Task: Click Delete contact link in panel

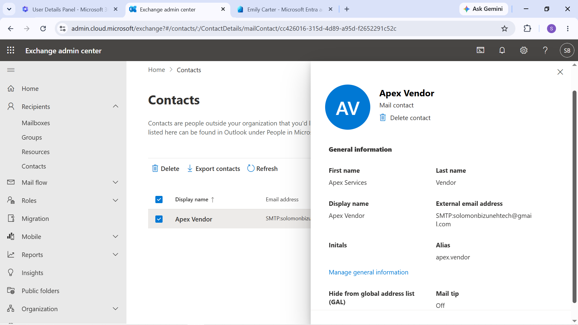Action: tap(410, 118)
